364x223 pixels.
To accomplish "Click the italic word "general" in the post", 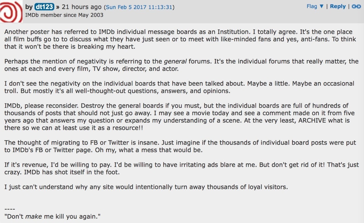I will point(175,61).
